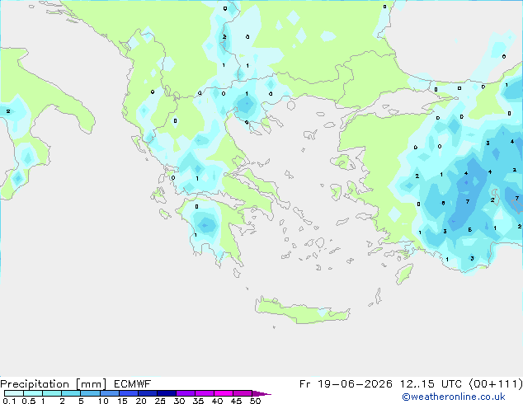This screenshot has width=523, height=404.
Task: Click the over-50 mm legend arrow tip
Action: [261, 393]
